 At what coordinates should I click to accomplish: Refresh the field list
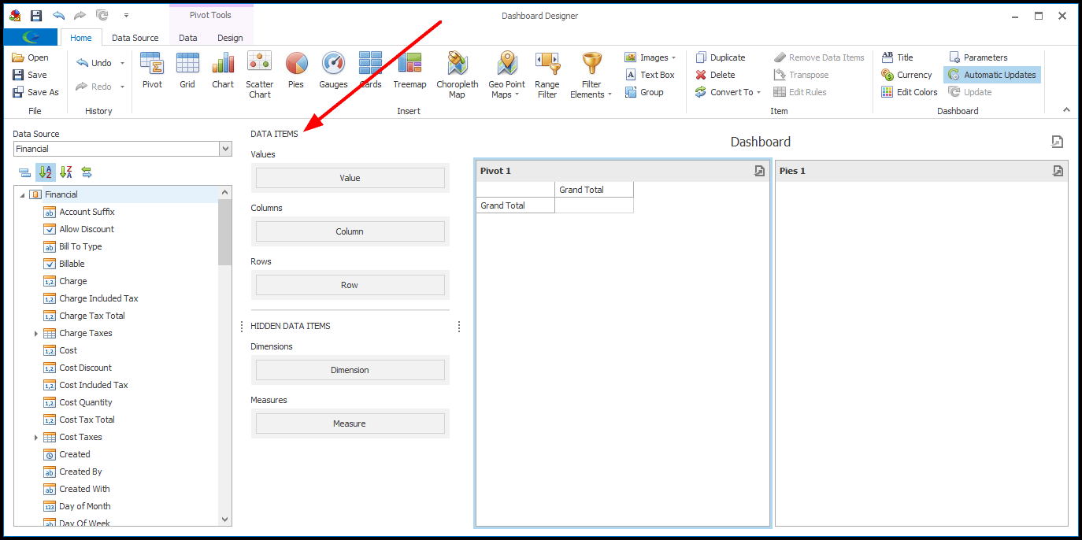(87, 172)
